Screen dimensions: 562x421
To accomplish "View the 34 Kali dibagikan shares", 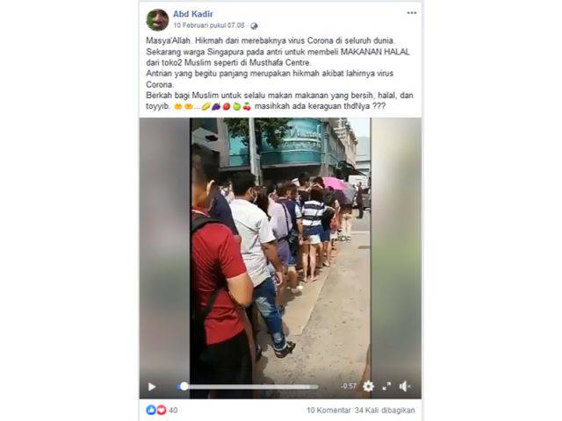I will click(x=385, y=410).
